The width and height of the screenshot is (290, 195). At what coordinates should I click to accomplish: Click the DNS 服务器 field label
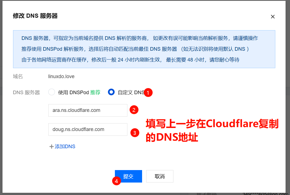click(x=26, y=92)
